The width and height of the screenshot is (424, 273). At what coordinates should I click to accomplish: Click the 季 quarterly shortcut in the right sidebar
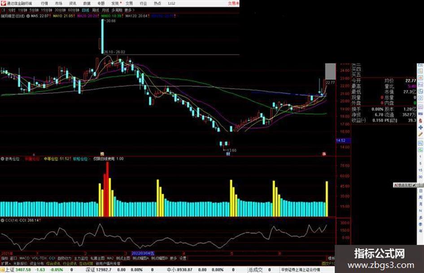pyautogui.click(x=420, y=224)
